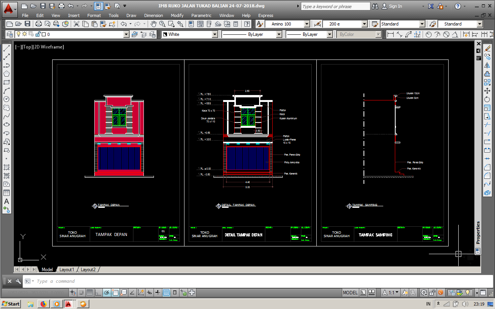
Task: Pick the Rectangle tool
Action: (6, 82)
